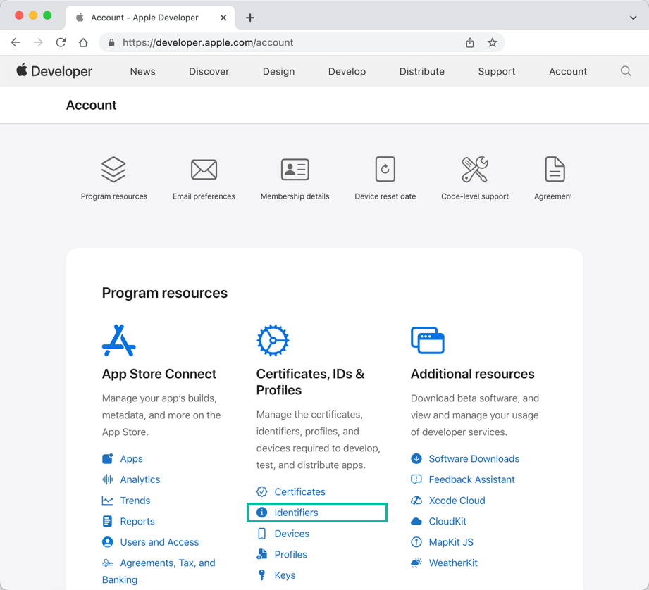
Task: Open Membership details card icon
Action: (295, 170)
